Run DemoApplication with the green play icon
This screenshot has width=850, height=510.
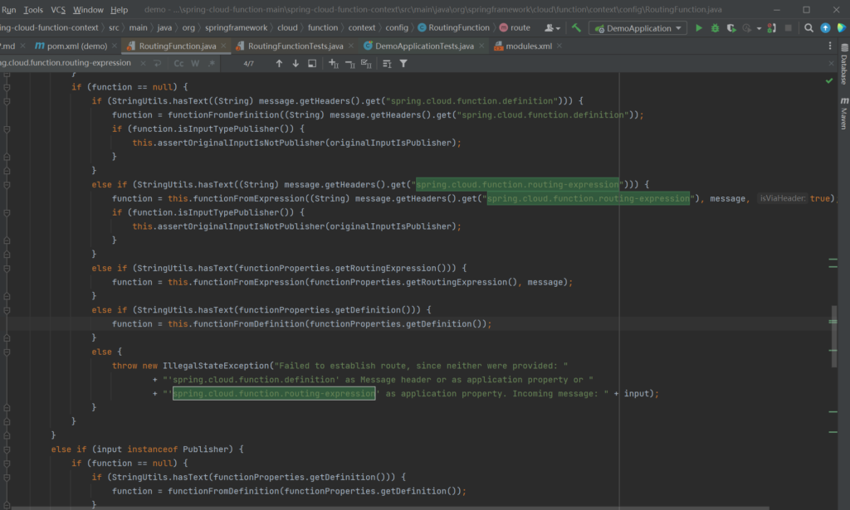coord(699,28)
